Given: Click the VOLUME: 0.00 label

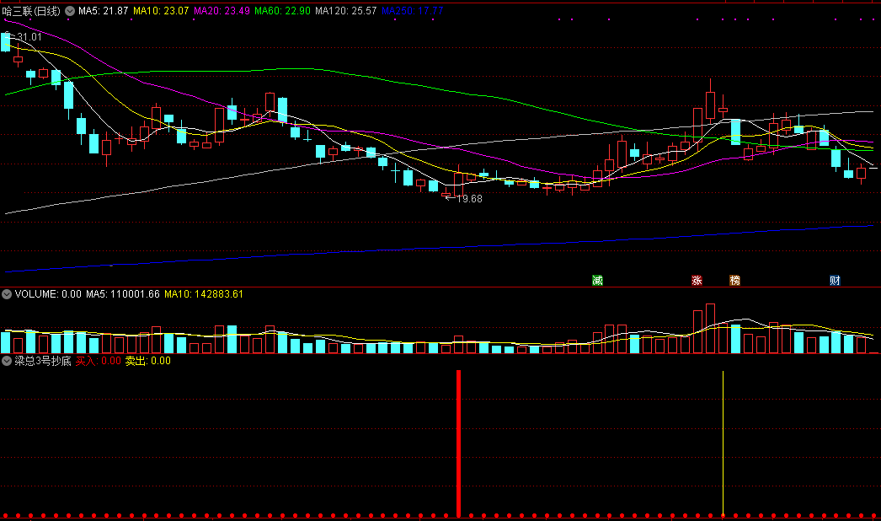Looking at the screenshot, I should (x=48, y=294).
